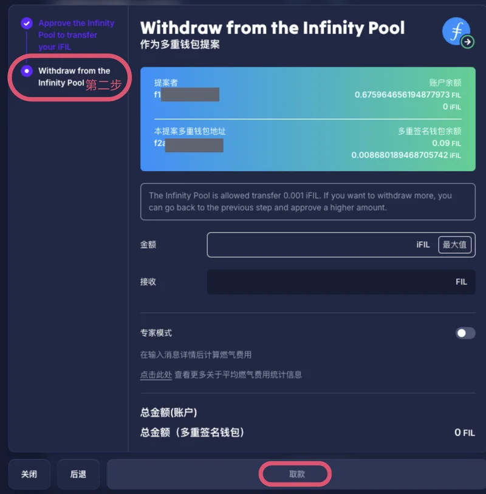Click the step indicator dot for Withdraw step
The image size is (486, 494).
pyautogui.click(x=27, y=71)
